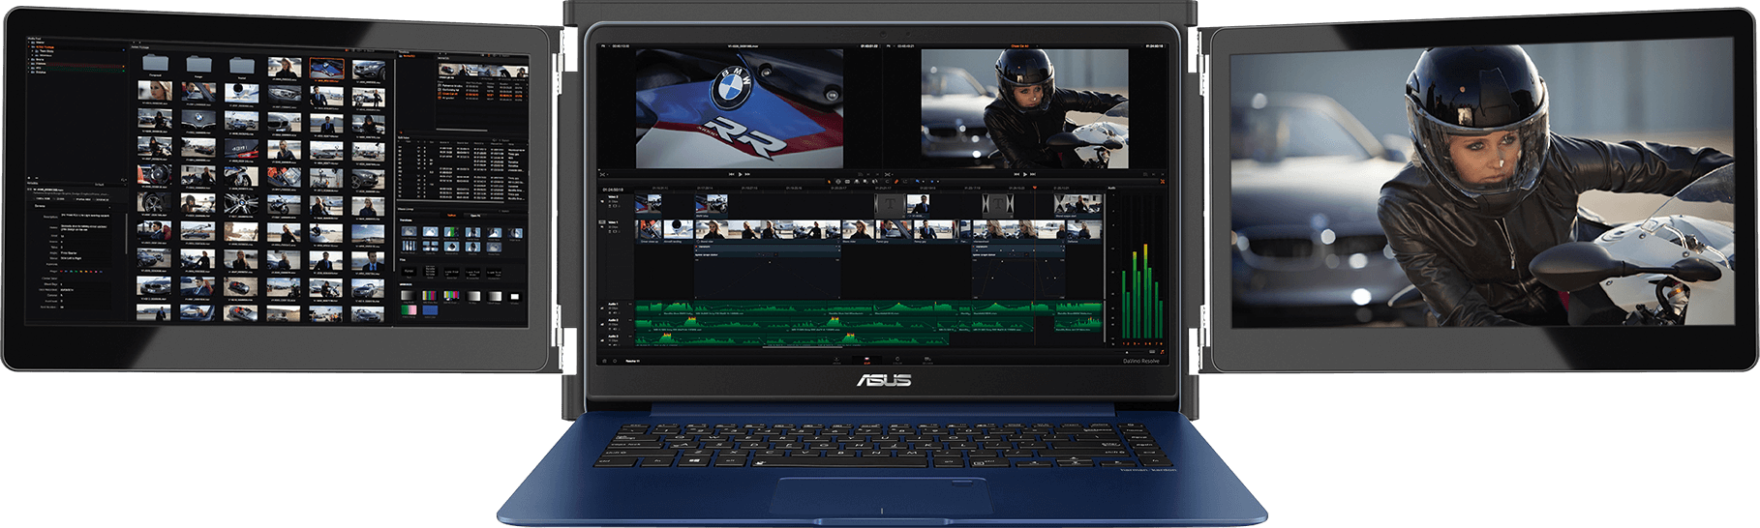1760x528 pixels.
Task: Open first folder in media pool
Action: (155, 65)
